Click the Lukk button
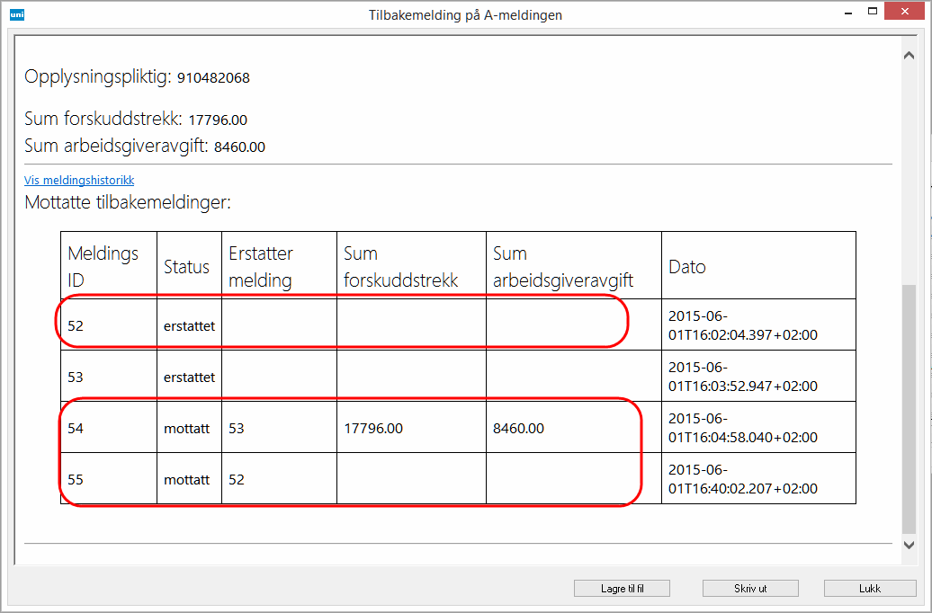 [x=869, y=589]
